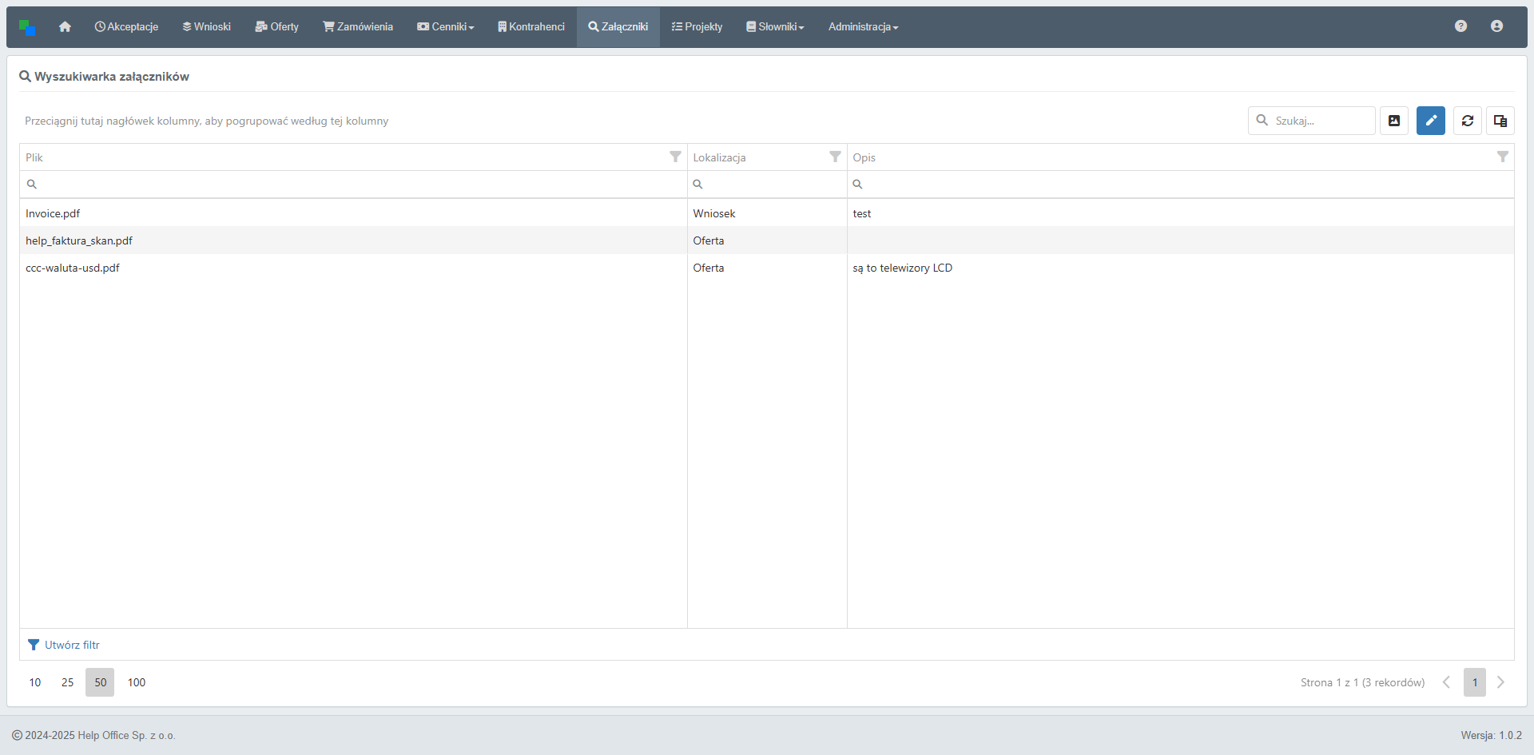The height and width of the screenshot is (755, 1534).
Task: Expand the Administracja dropdown menu
Action: coord(863,27)
